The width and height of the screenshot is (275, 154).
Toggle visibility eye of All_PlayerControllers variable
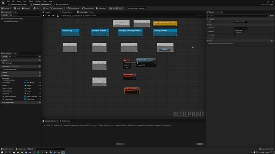click(40, 97)
